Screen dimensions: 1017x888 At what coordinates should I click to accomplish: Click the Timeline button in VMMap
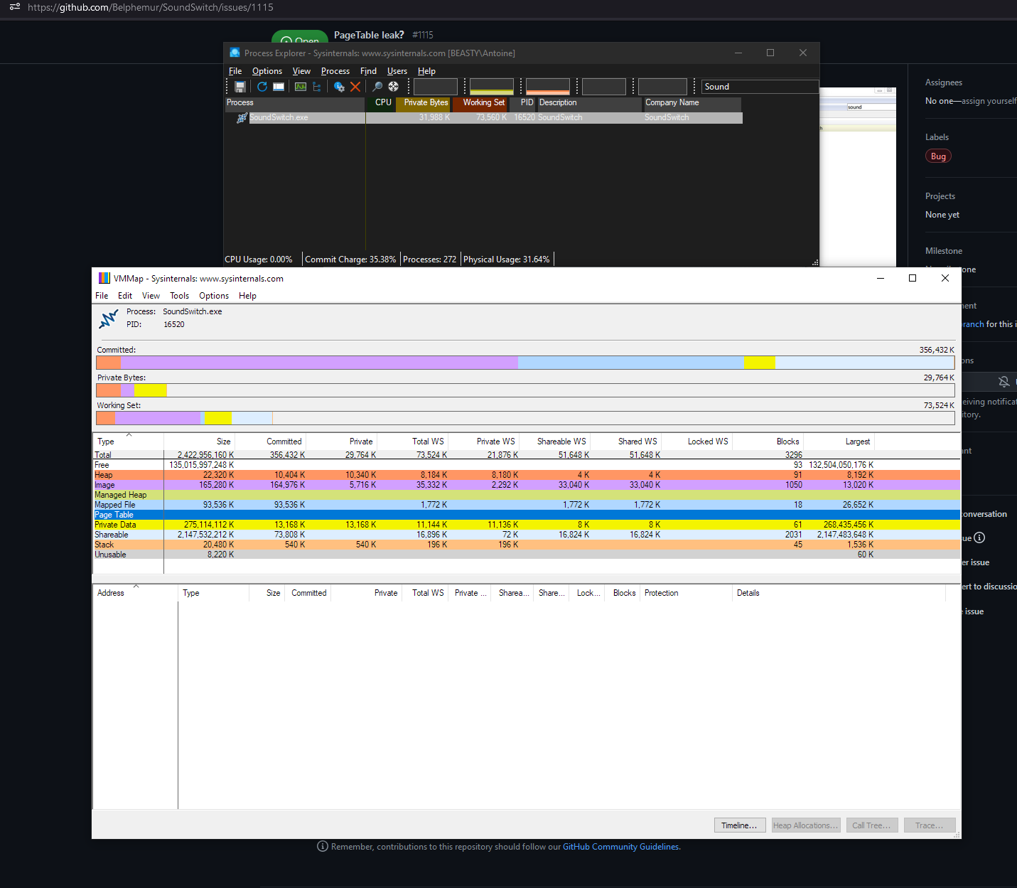(x=739, y=825)
